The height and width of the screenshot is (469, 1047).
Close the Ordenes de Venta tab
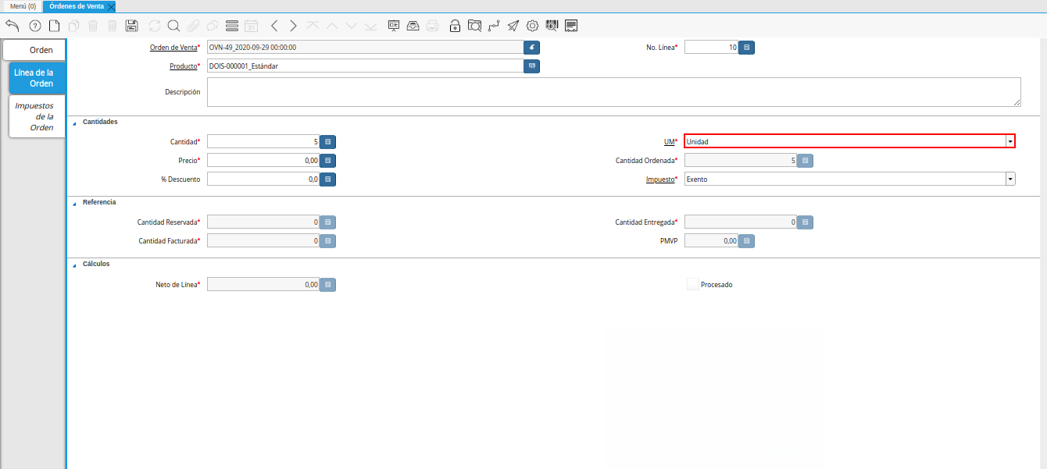click(x=111, y=6)
